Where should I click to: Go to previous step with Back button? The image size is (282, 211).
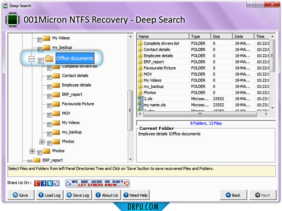233,195
